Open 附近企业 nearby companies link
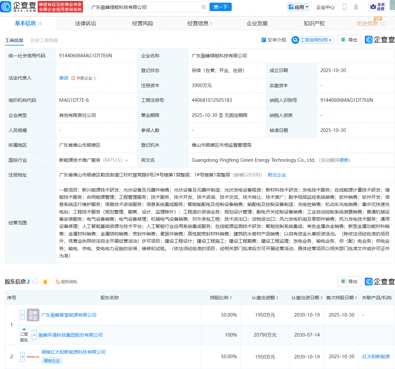This screenshot has width=395, height=369. pos(277,175)
